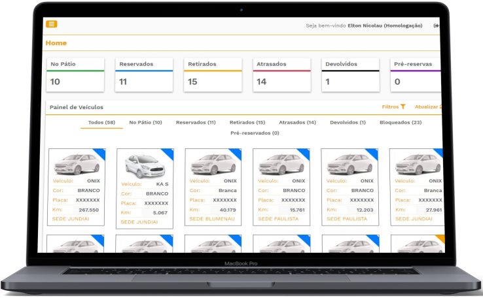Viewport: 483px width, 298px height.
Task: Go to the Bloqueados (23) tab
Action: pyautogui.click(x=401, y=122)
